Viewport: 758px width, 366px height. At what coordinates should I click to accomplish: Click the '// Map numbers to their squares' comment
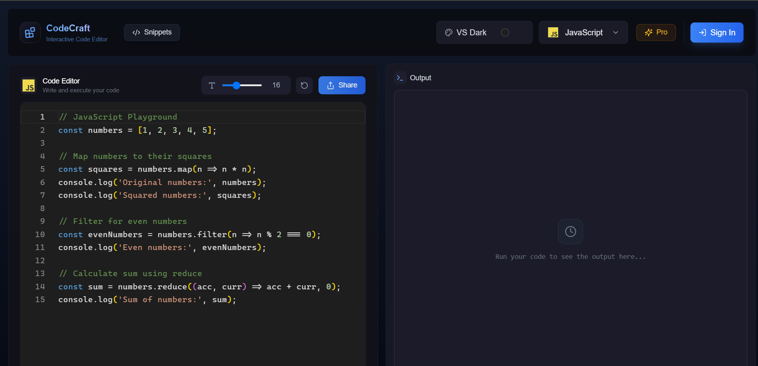[135, 156]
